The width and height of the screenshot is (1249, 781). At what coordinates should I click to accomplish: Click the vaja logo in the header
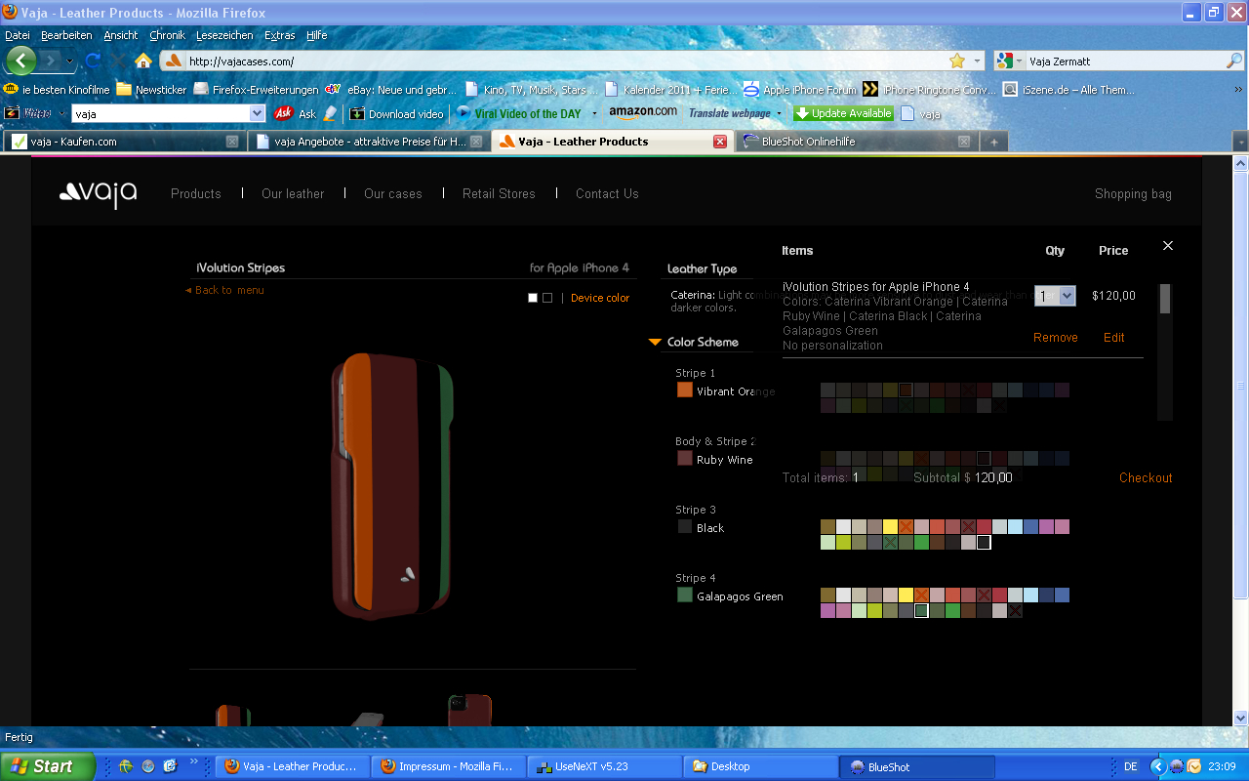point(99,194)
